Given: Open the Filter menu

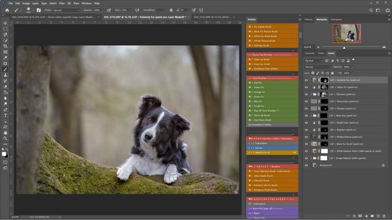Looking at the screenshot, I should 62,3.
